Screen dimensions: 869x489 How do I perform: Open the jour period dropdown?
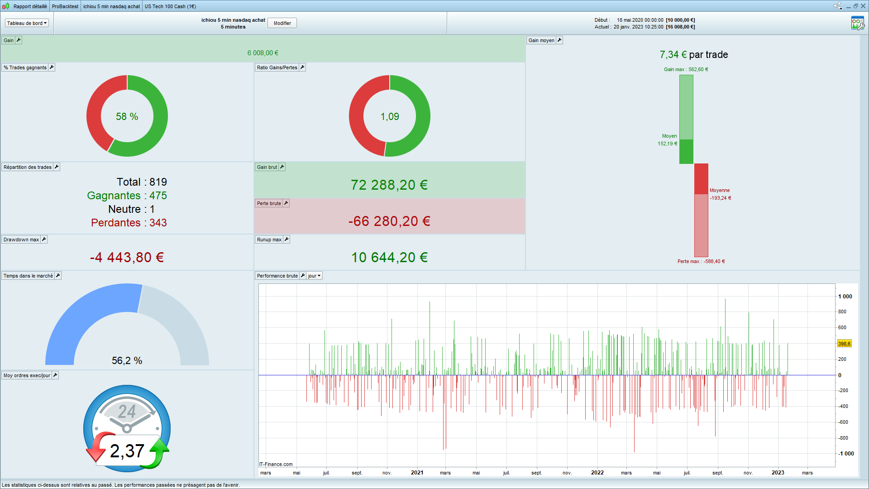tap(314, 276)
